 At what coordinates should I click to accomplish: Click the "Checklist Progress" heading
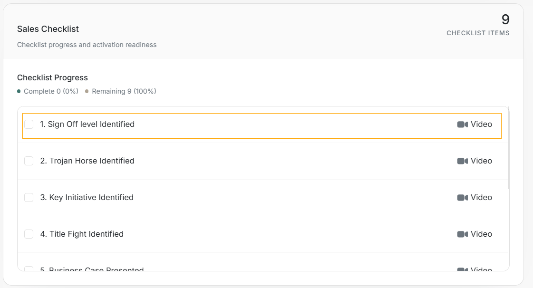pyautogui.click(x=52, y=78)
